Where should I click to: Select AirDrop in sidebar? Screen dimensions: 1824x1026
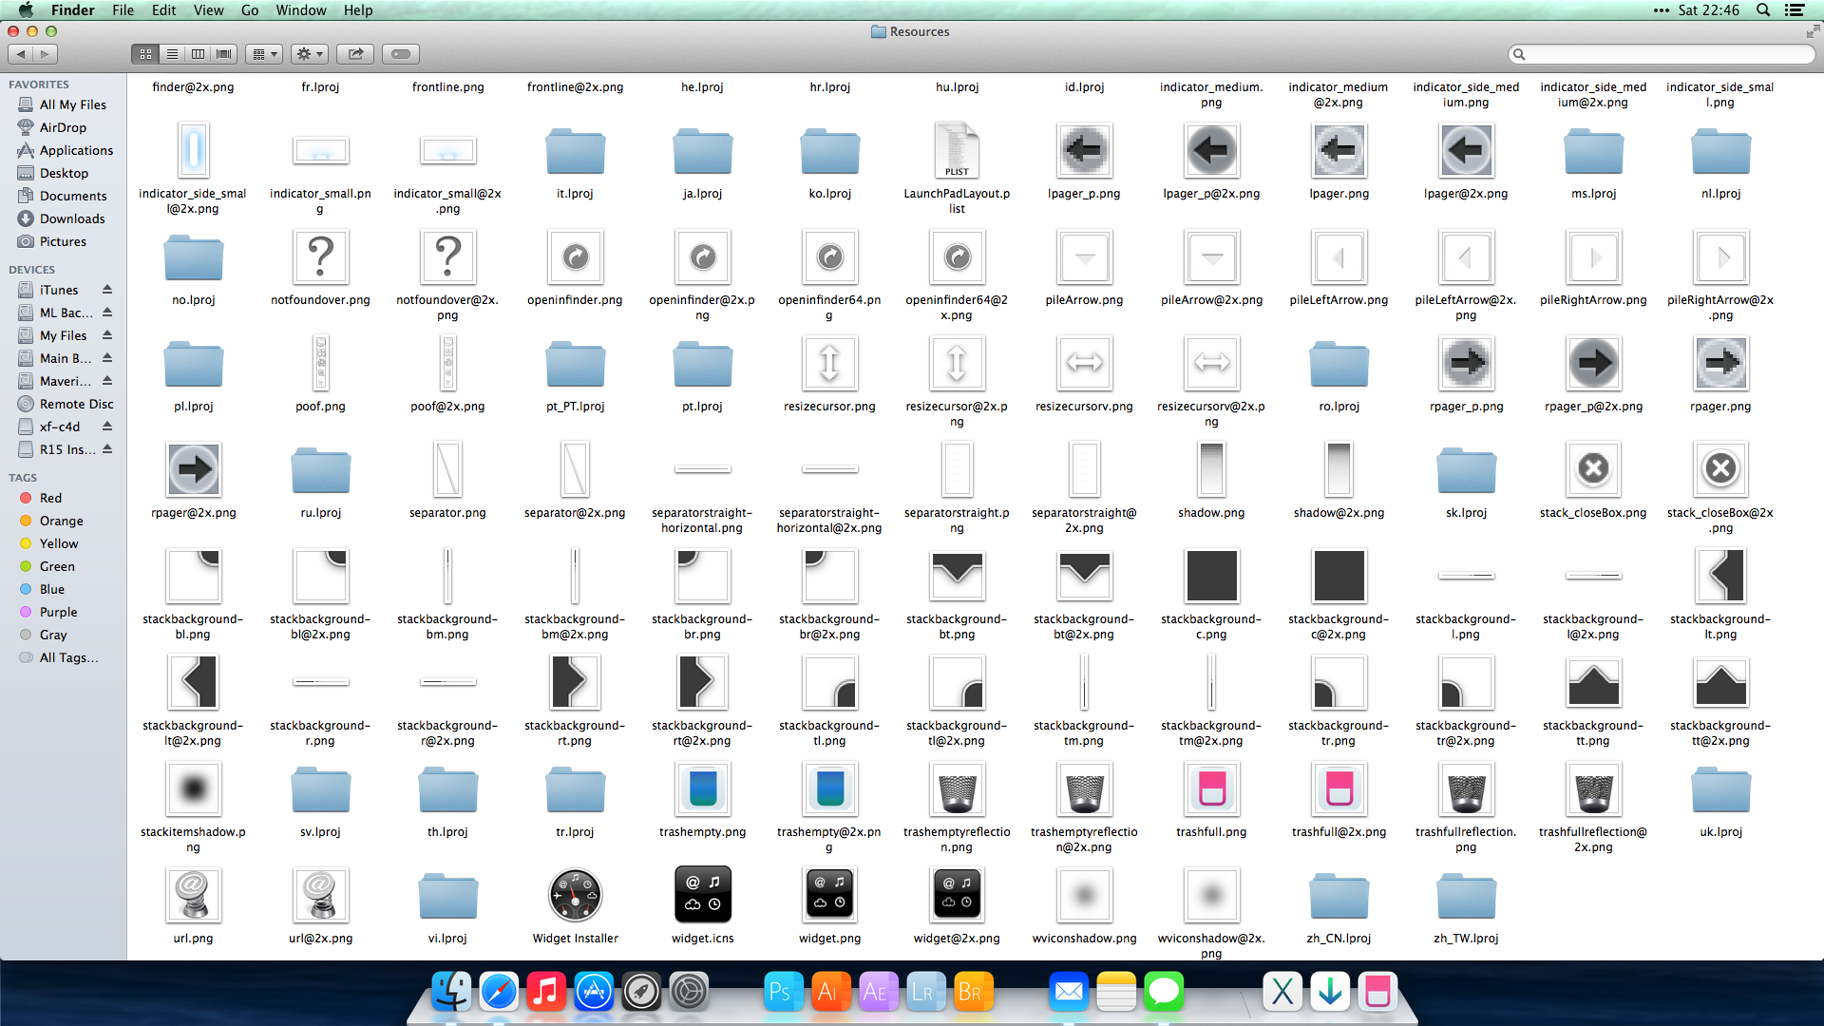(63, 127)
